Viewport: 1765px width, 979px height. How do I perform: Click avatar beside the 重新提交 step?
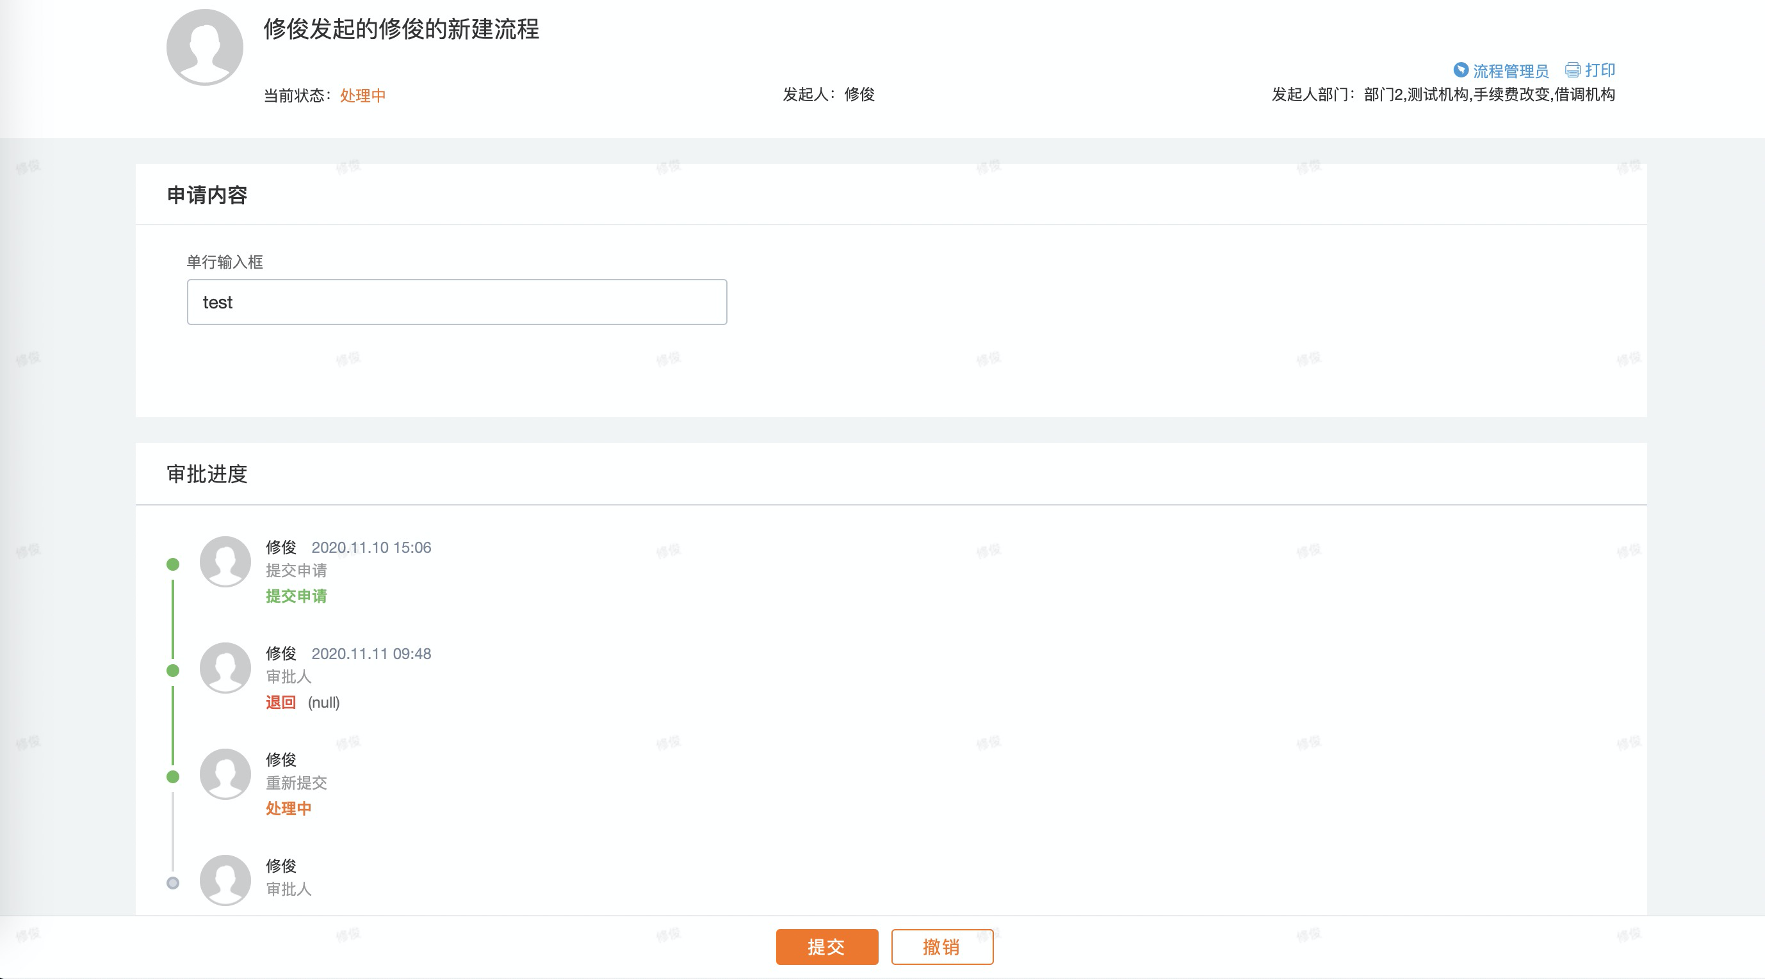(x=225, y=774)
